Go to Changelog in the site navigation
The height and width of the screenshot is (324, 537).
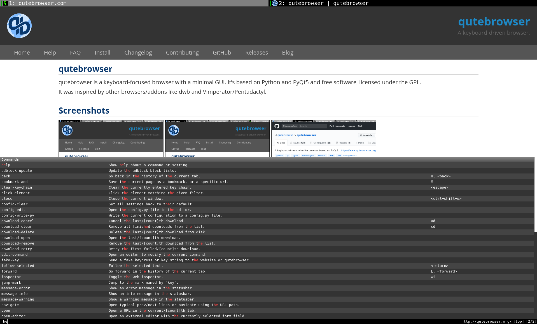[138, 53]
